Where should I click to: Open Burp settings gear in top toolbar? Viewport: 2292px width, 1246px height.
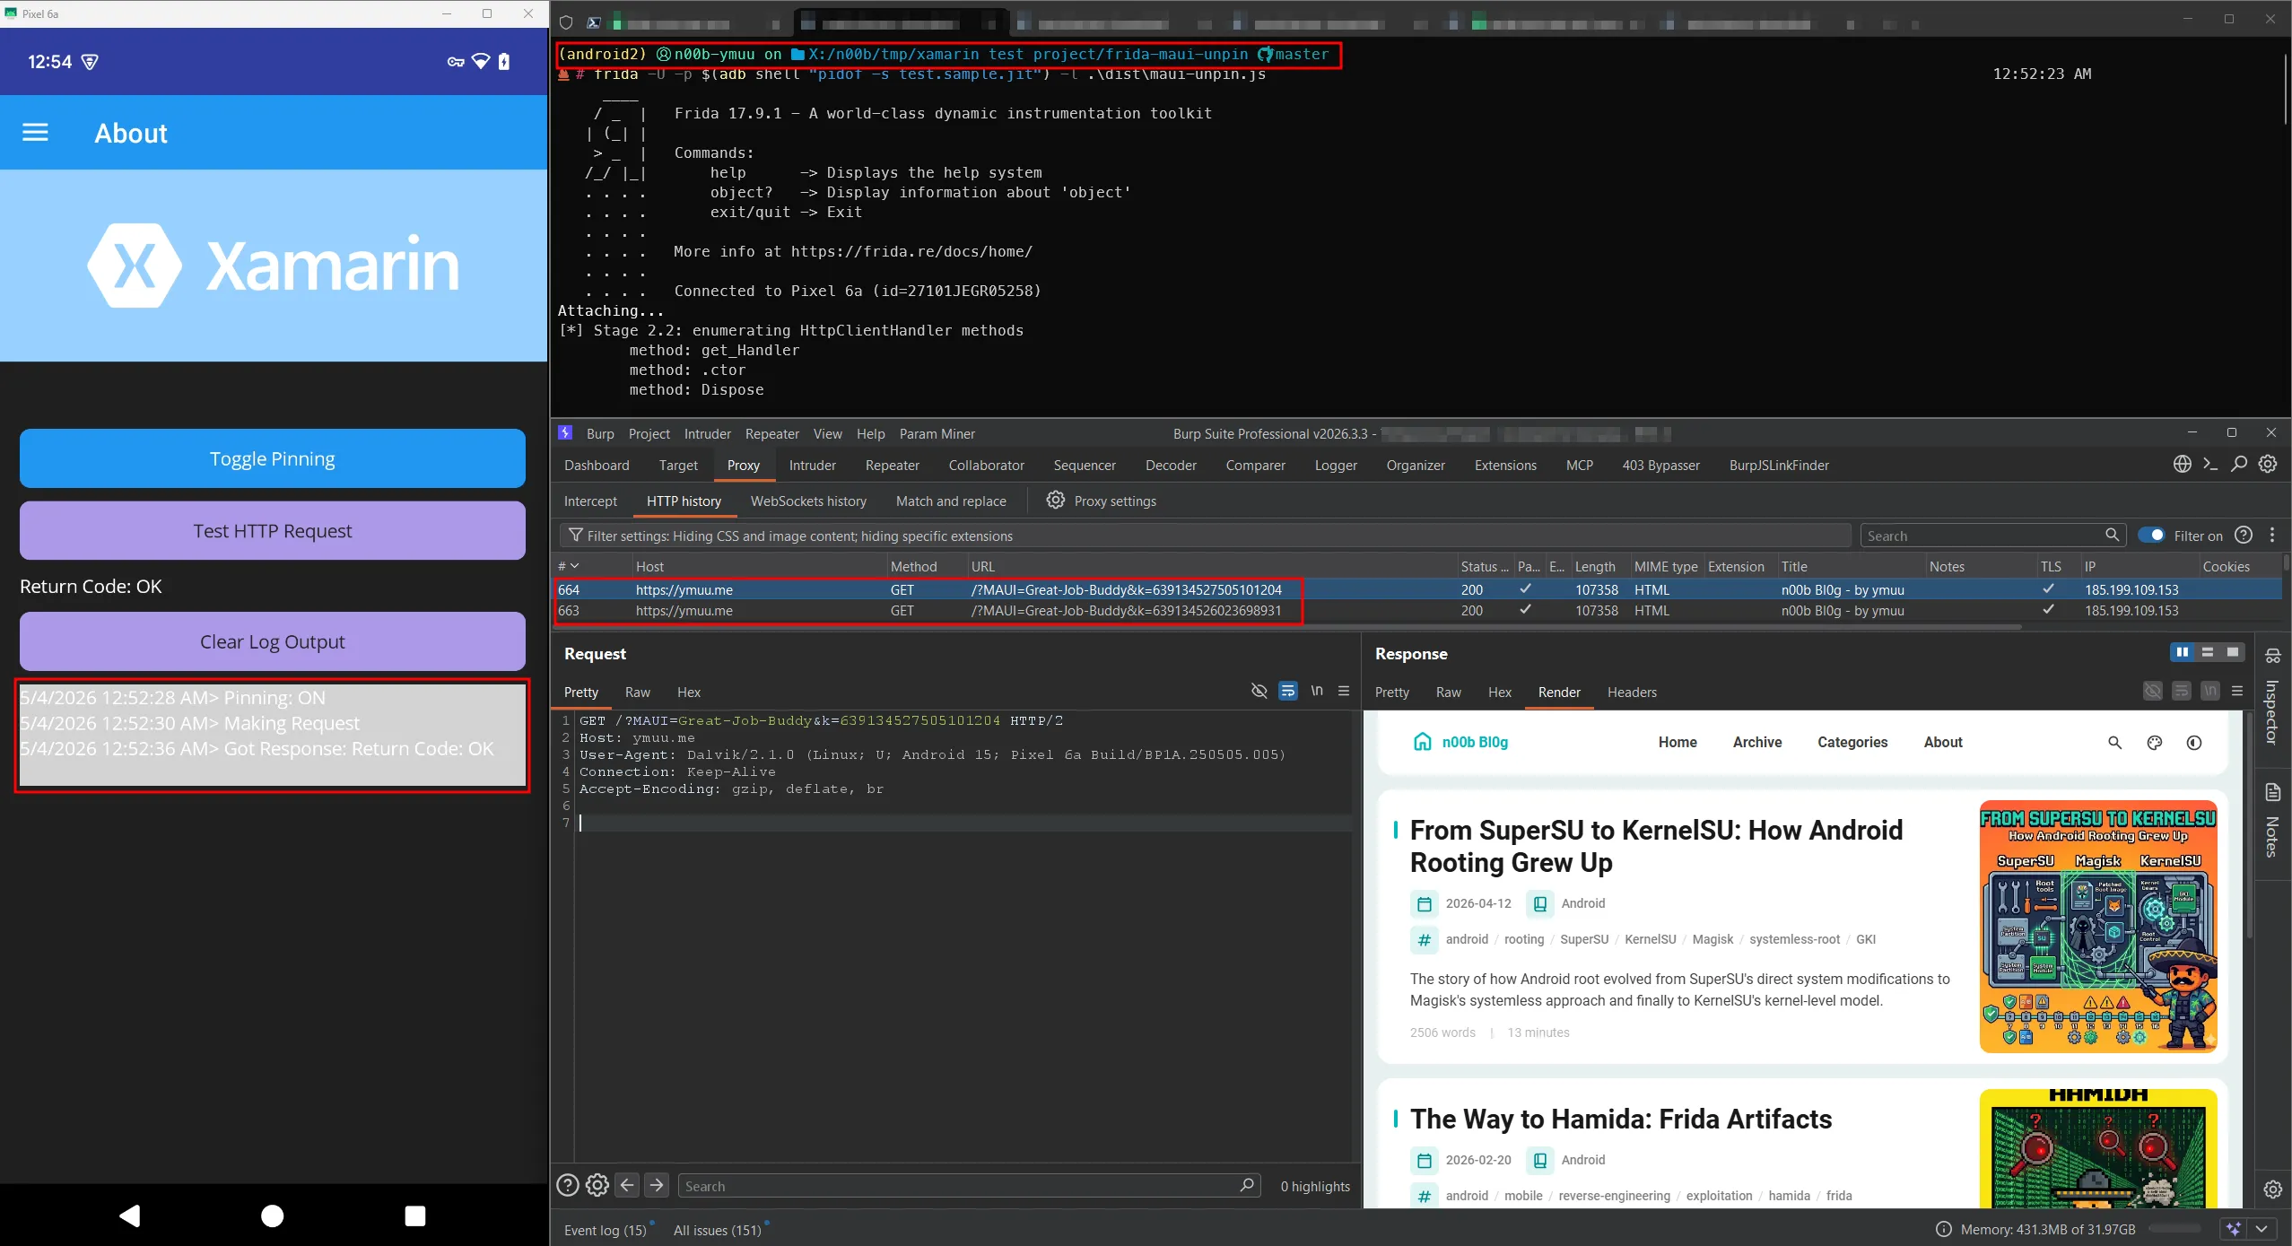(2268, 464)
